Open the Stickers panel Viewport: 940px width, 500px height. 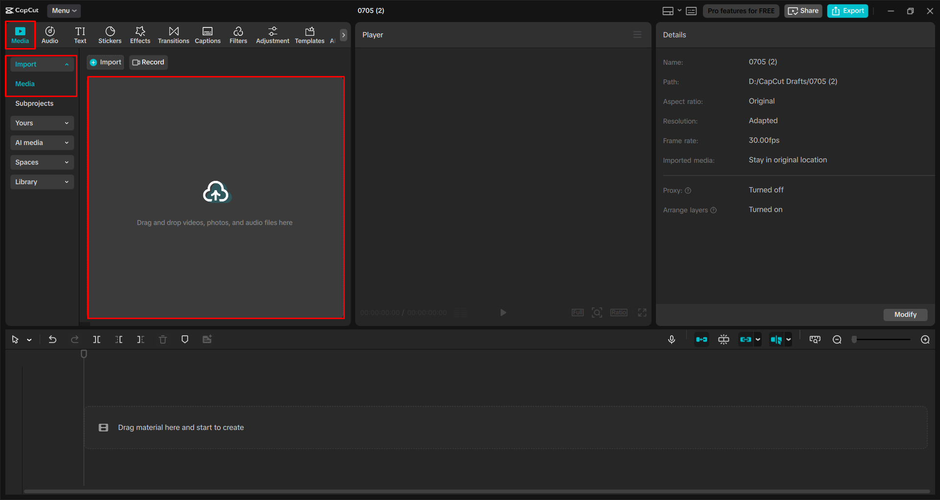point(110,34)
